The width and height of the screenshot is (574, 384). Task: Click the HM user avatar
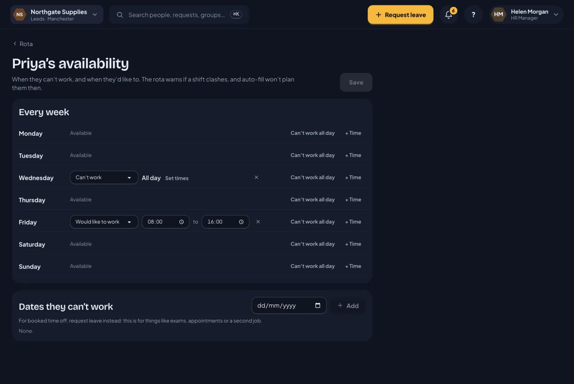pyautogui.click(x=498, y=14)
